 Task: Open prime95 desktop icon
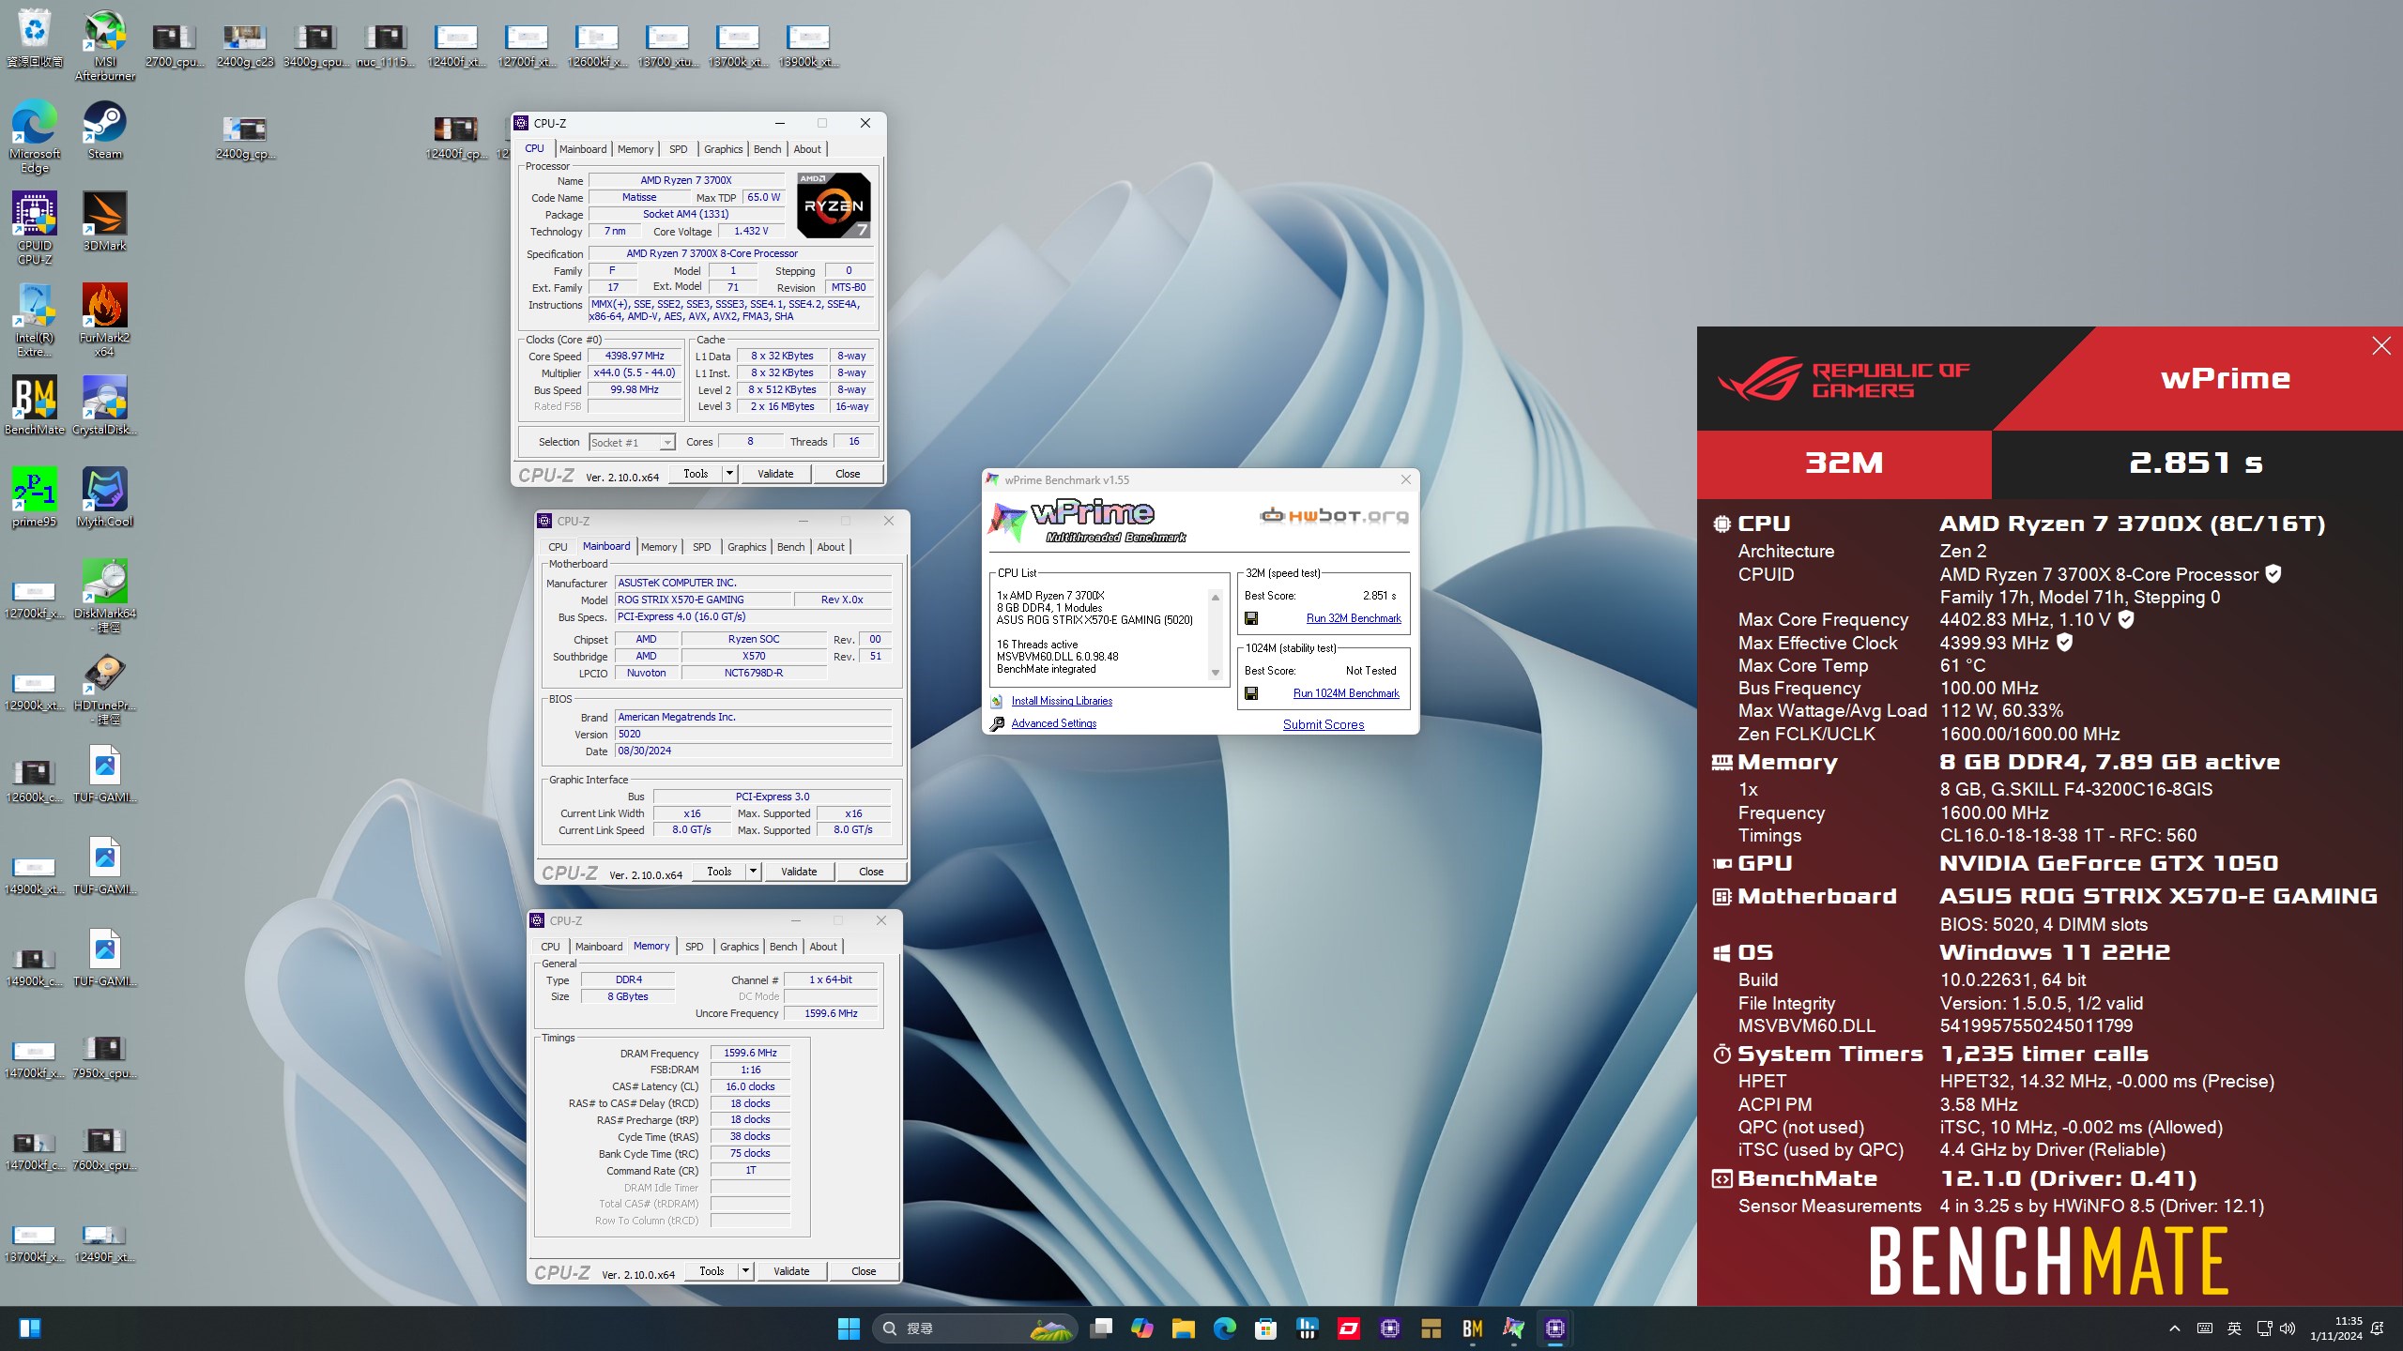point(35,497)
